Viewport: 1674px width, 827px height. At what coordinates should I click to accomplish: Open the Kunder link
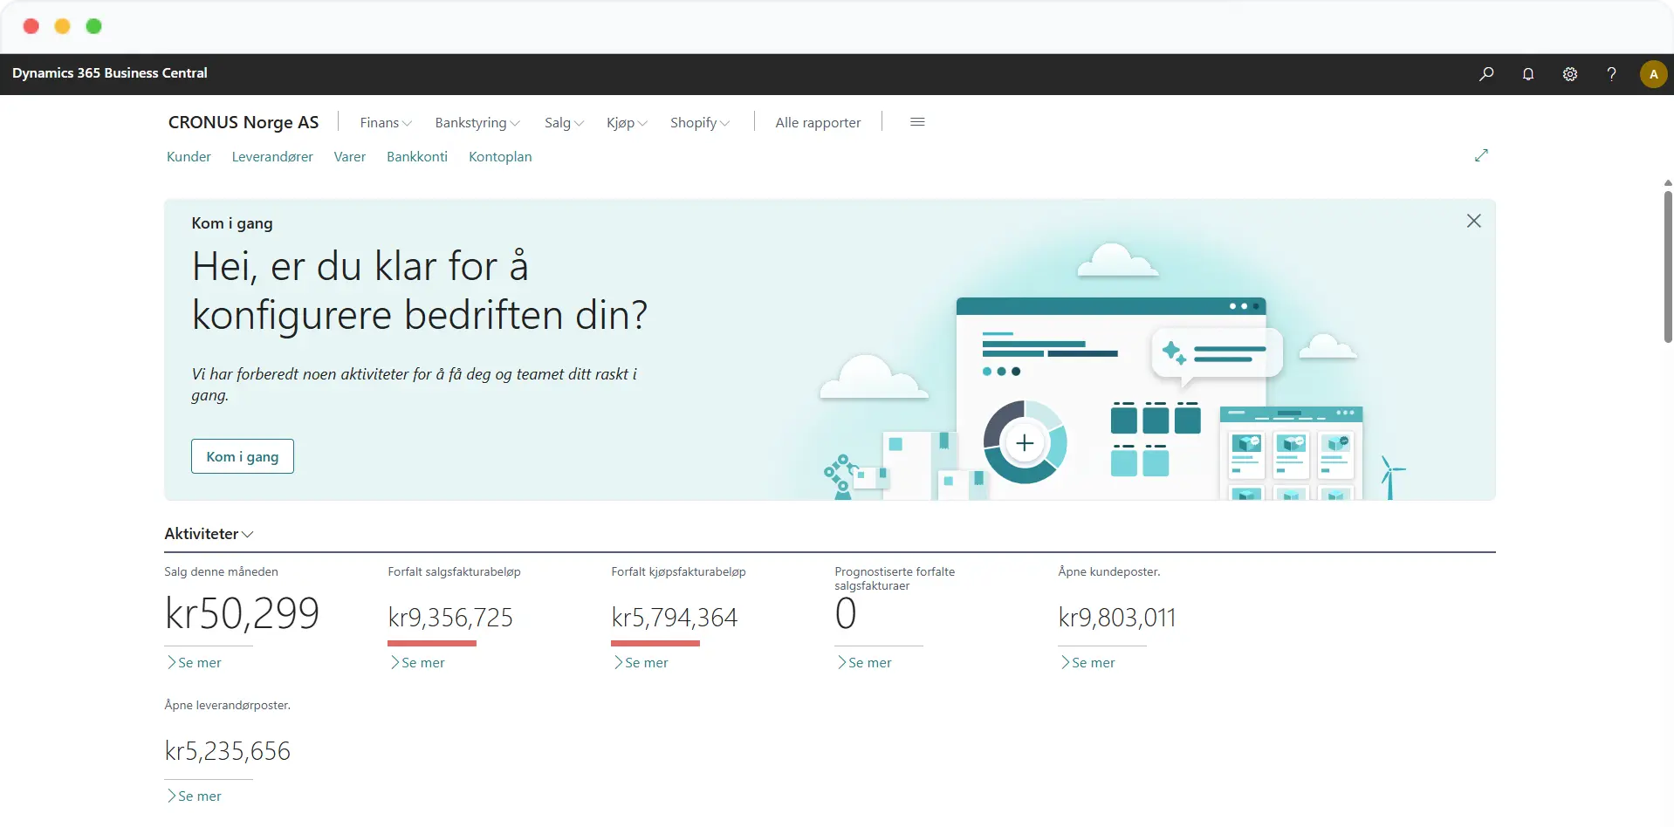click(189, 157)
